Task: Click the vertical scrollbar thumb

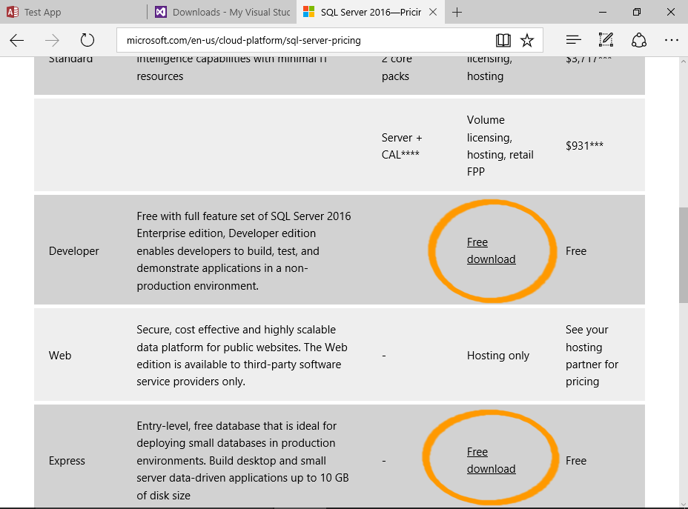Action: pos(683,255)
